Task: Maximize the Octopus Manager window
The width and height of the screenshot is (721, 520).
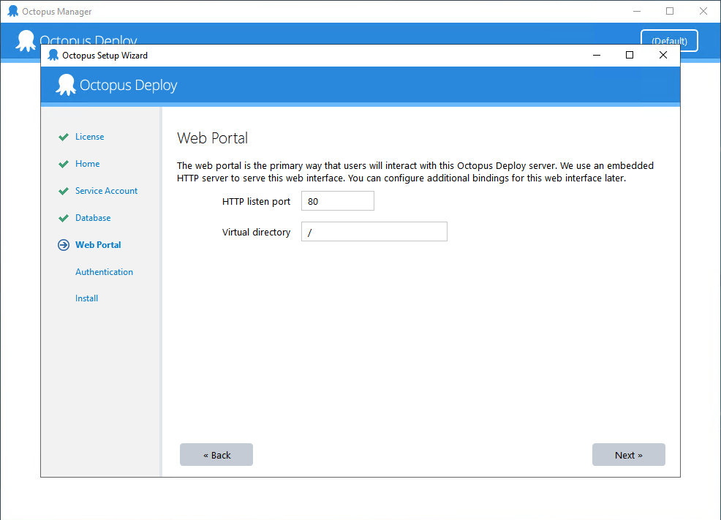Action: click(x=670, y=11)
